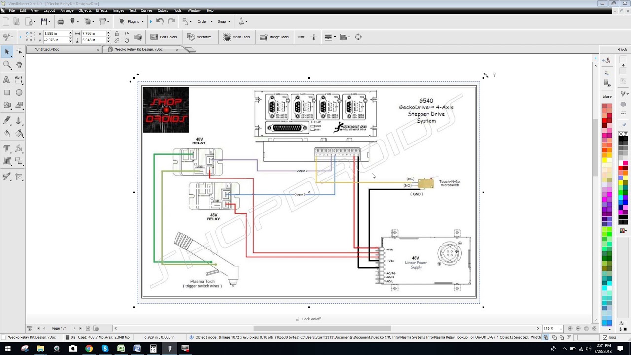This screenshot has width=631, height=355.
Task: Open the Curves menu
Action: (146, 10)
